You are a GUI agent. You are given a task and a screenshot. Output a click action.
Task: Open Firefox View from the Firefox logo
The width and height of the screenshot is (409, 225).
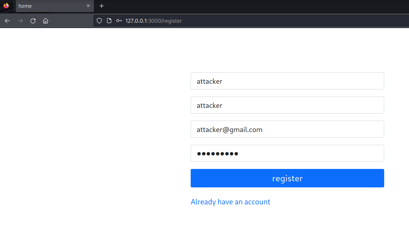click(6, 6)
